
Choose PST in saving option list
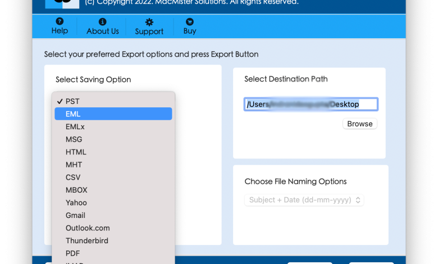pos(113,101)
